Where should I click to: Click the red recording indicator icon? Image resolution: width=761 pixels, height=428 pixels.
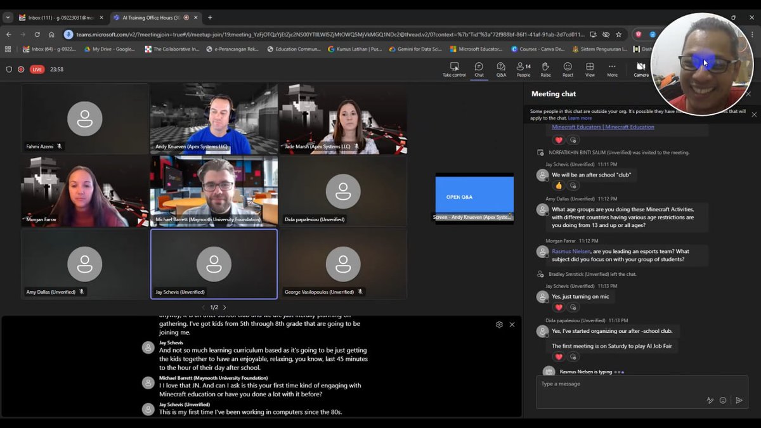point(21,69)
